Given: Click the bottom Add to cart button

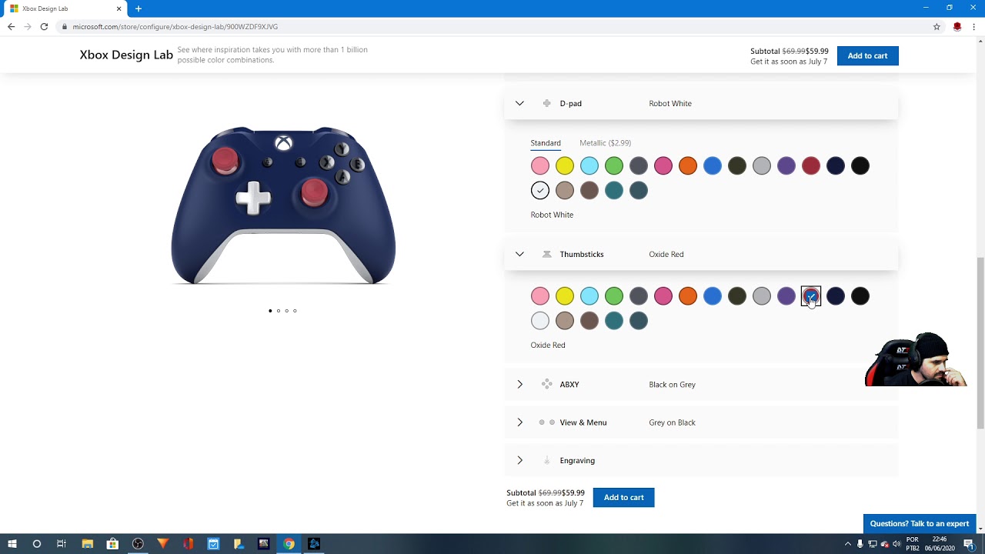Looking at the screenshot, I should coord(623,497).
